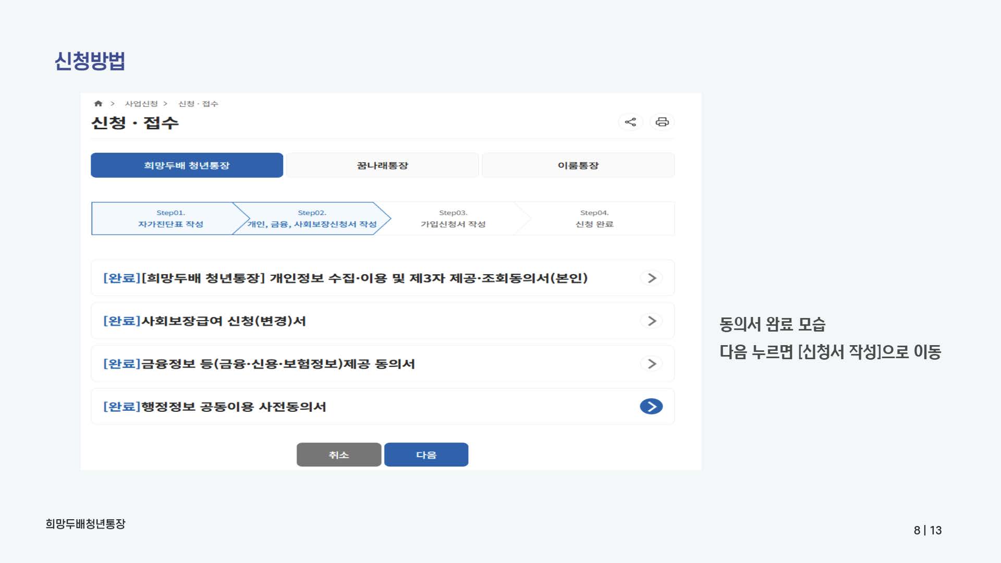Select Step04 신청 완료
The width and height of the screenshot is (1001, 563).
click(x=596, y=218)
